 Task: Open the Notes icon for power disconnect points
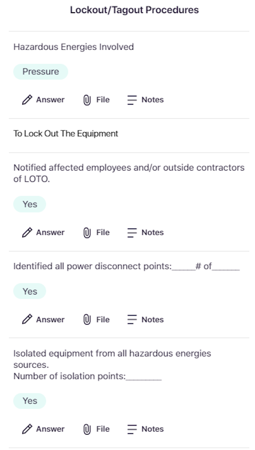click(x=132, y=319)
